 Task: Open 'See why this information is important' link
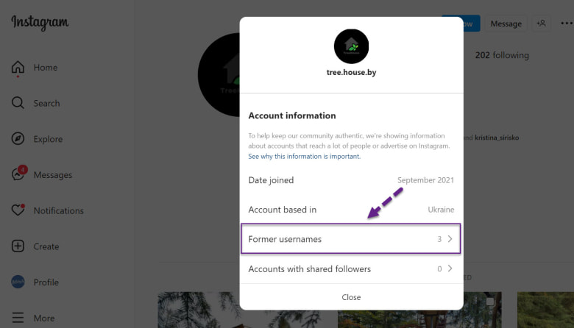pos(304,157)
